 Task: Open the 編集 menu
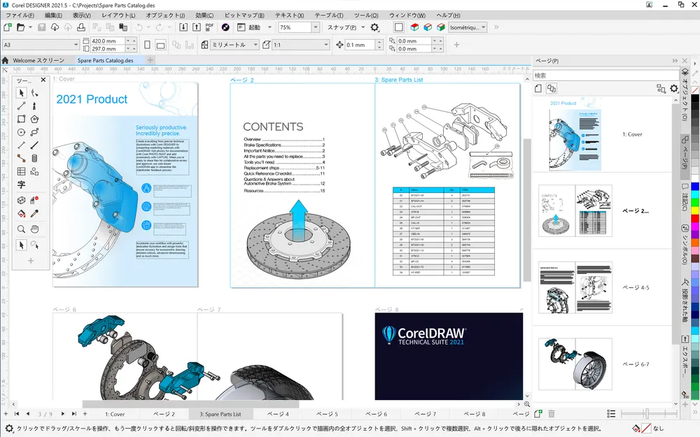(x=53, y=15)
